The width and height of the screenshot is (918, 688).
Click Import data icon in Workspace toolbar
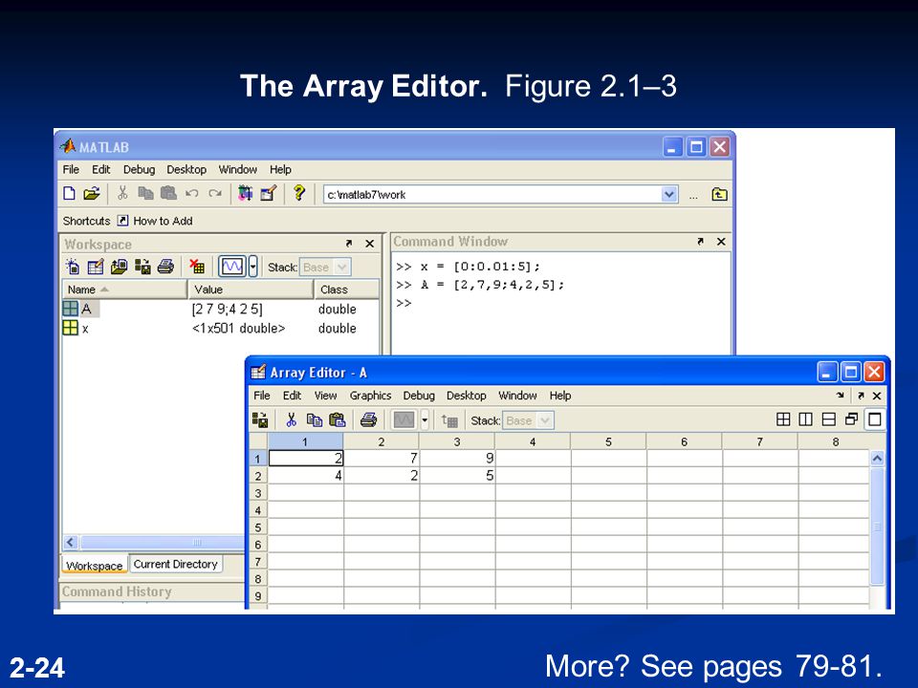click(119, 267)
